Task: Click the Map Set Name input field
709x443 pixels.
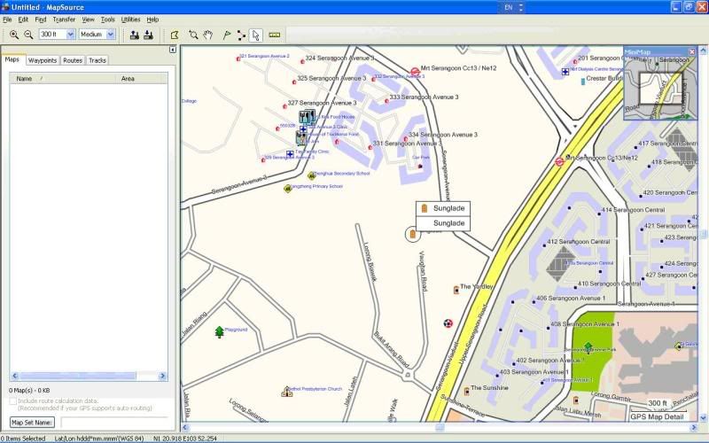Action: tap(114, 423)
